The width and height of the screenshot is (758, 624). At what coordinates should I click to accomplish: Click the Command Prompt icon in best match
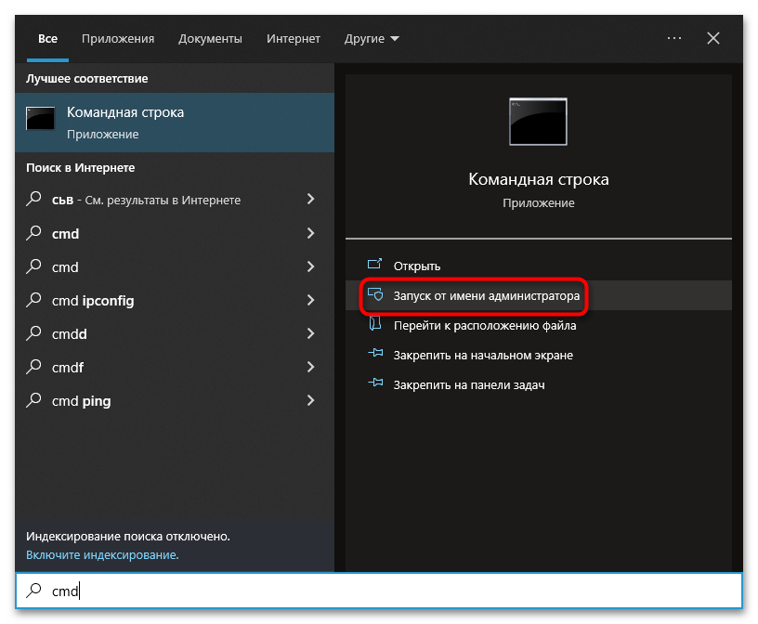(40, 118)
